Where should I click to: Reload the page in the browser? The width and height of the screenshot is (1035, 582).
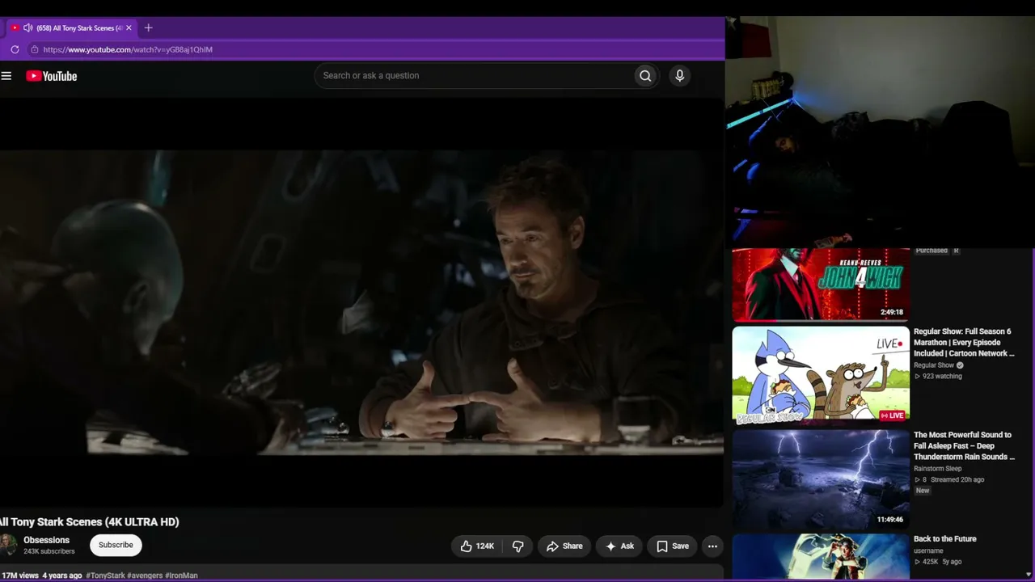pos(15,49)
